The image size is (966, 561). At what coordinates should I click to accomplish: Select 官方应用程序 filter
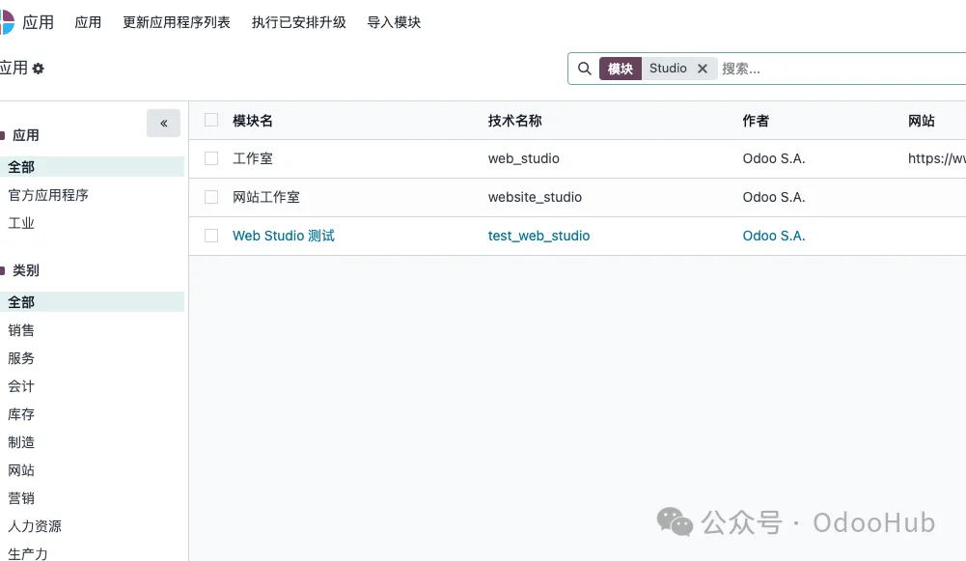click(x=48, y=195)
